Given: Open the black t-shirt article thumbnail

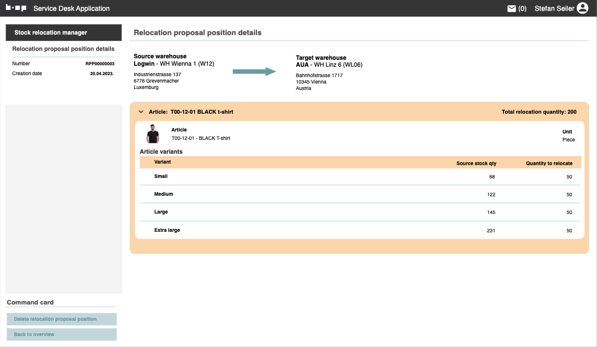Looking at the screenshot, I should 153,134.
